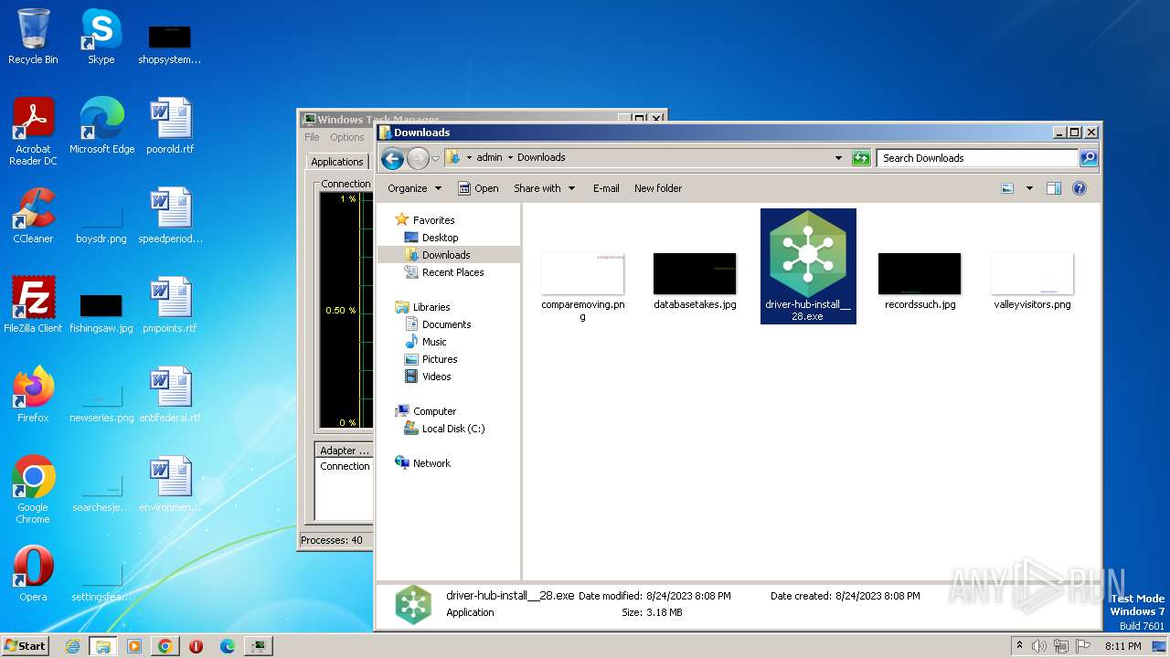
Task: Click the E-mail toolbar button
Action: [606, 188]
